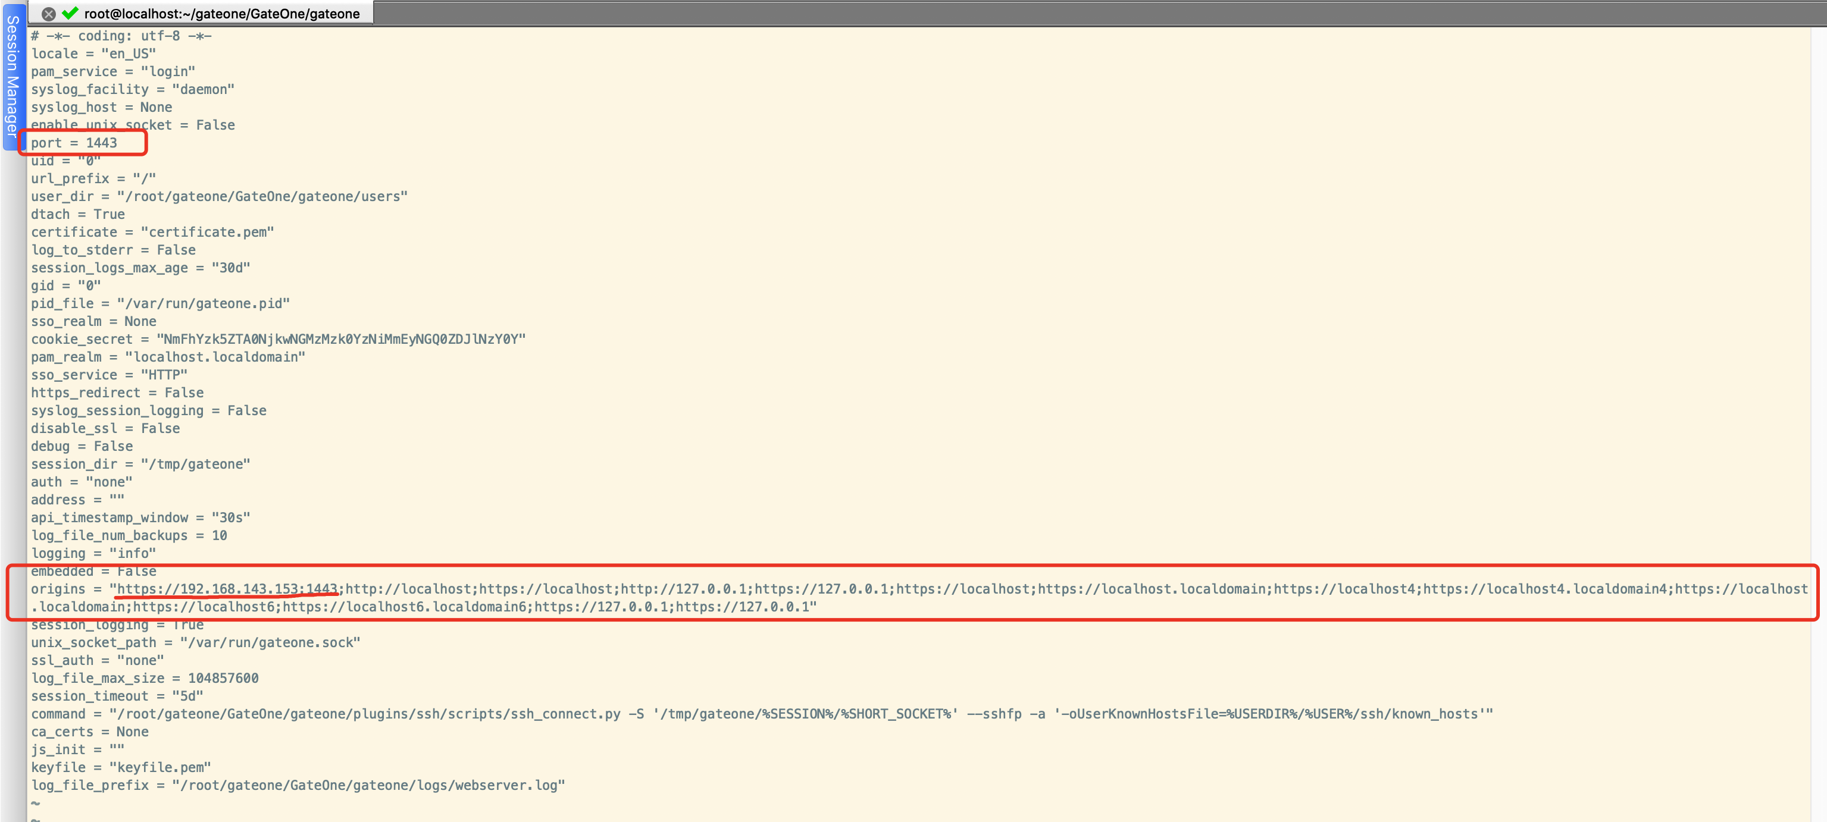Click the line 'logging = "info"'
This screenshot has width=1827, height=822.
tap(93, 553)
